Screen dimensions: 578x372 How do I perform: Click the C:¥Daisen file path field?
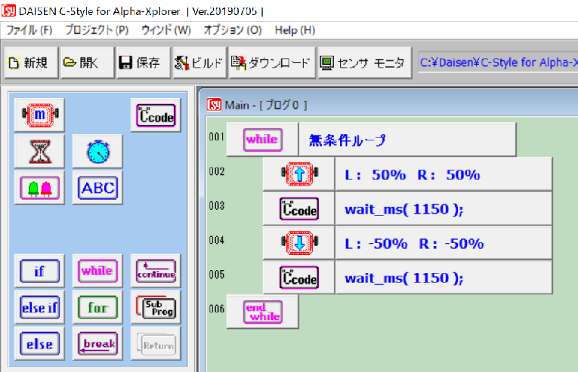pyautogui.click(x=498, y=62)
